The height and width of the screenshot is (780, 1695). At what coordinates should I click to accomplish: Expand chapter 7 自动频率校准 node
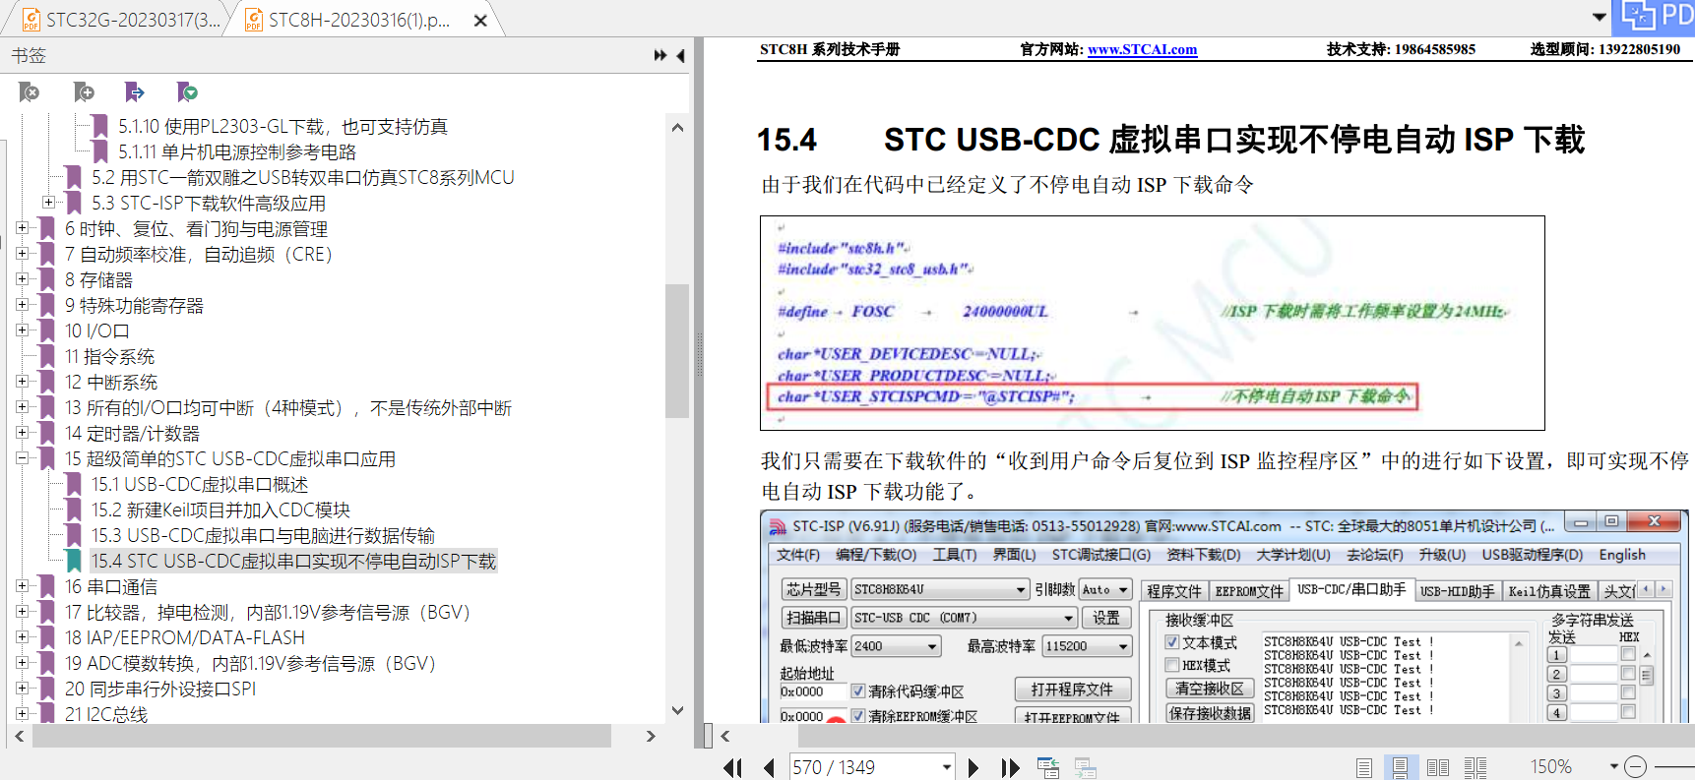pyautogui.click(x=22, y=254)
